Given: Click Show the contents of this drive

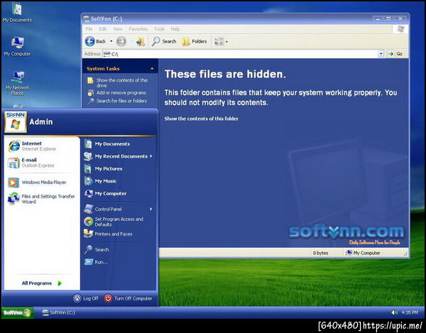Looking at the screenshot, I should (122, 82).
